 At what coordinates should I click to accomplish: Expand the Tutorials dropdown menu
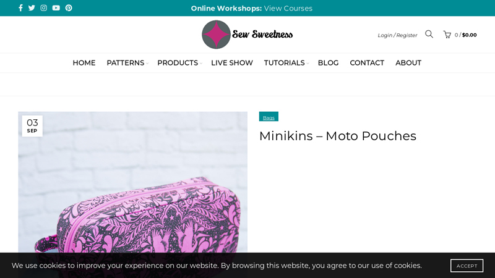coord(285,63)
